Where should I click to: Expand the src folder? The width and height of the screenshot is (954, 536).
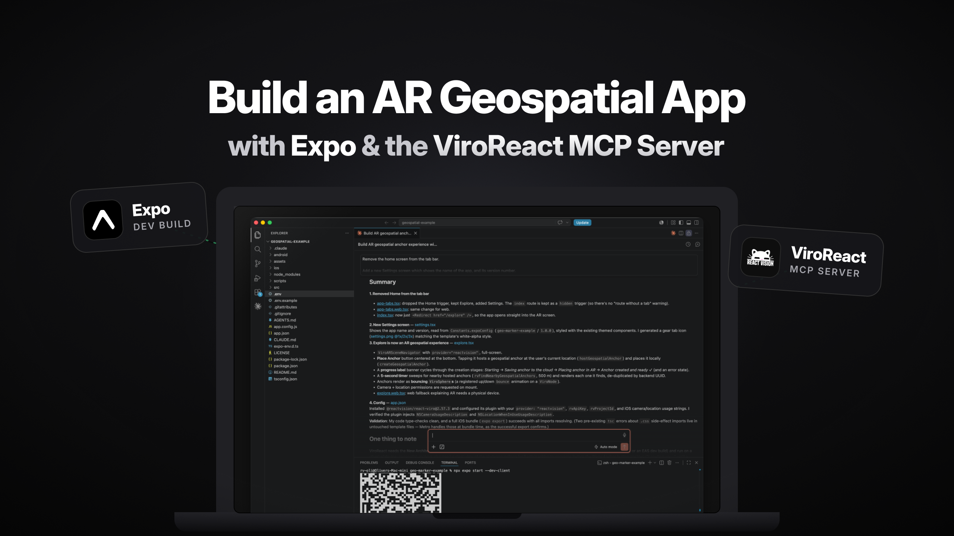point(309,287)
